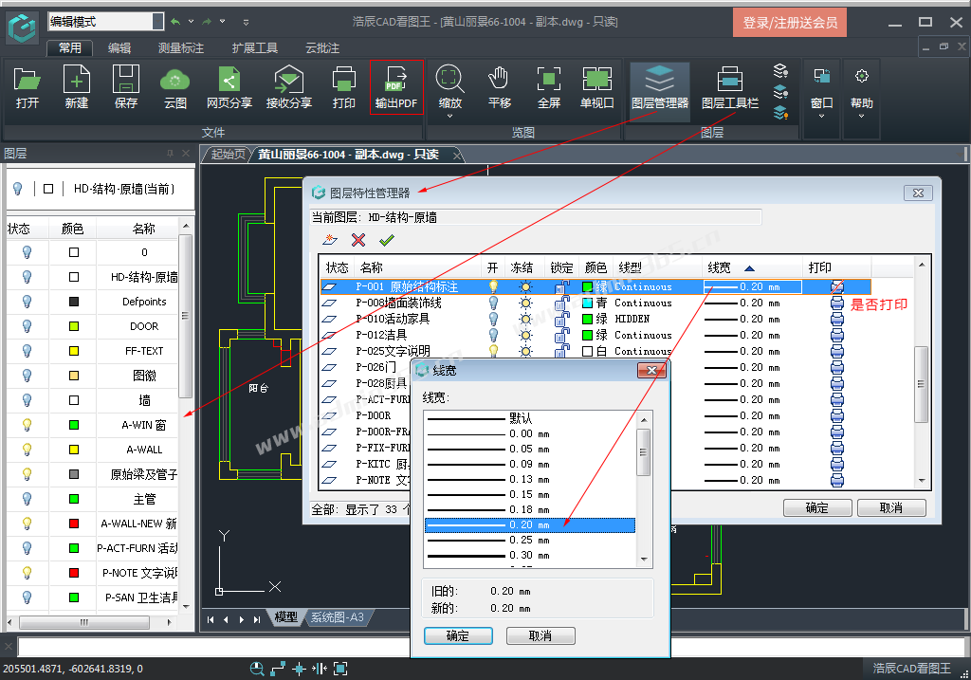971x680 pixels.
Task: Export drawing using 输出PDF
Action: pos(396,87)
